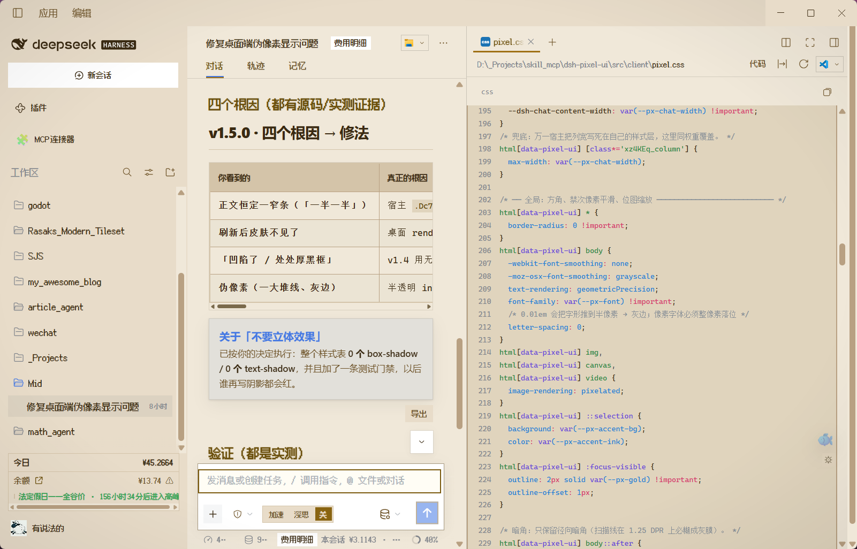Split the editor view
Screen dimensions: 857x549
tap(786, 42)
